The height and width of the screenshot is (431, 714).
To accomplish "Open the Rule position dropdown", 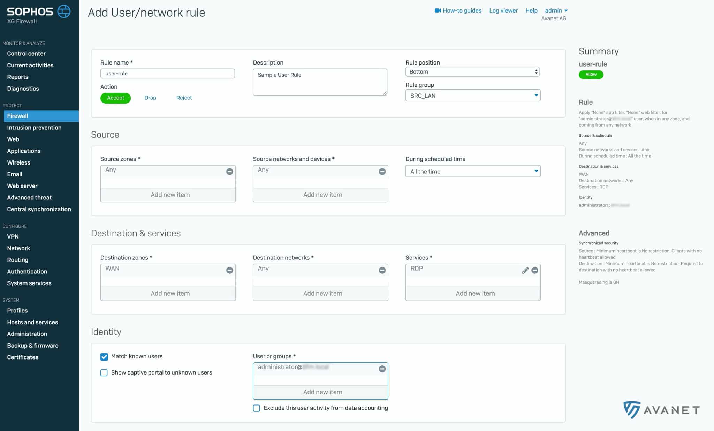I will pos(472,72).
